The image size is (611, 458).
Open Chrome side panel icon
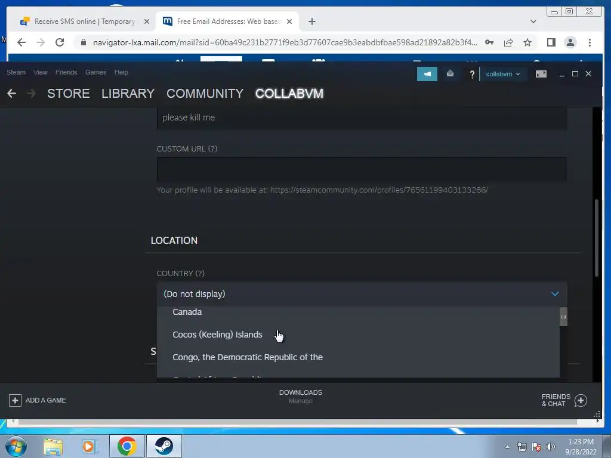(x=551, y=42)
